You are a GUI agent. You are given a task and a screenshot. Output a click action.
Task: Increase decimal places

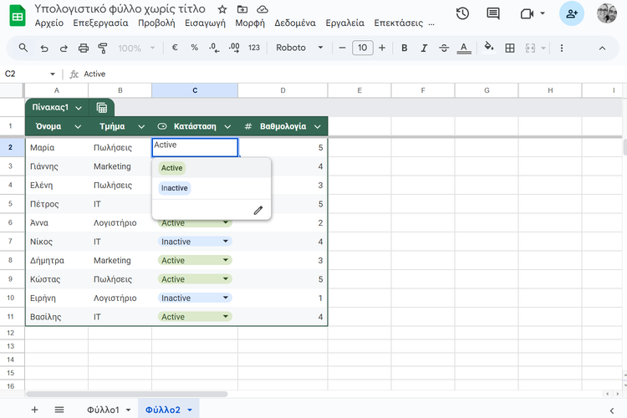(x=234, y=48)
